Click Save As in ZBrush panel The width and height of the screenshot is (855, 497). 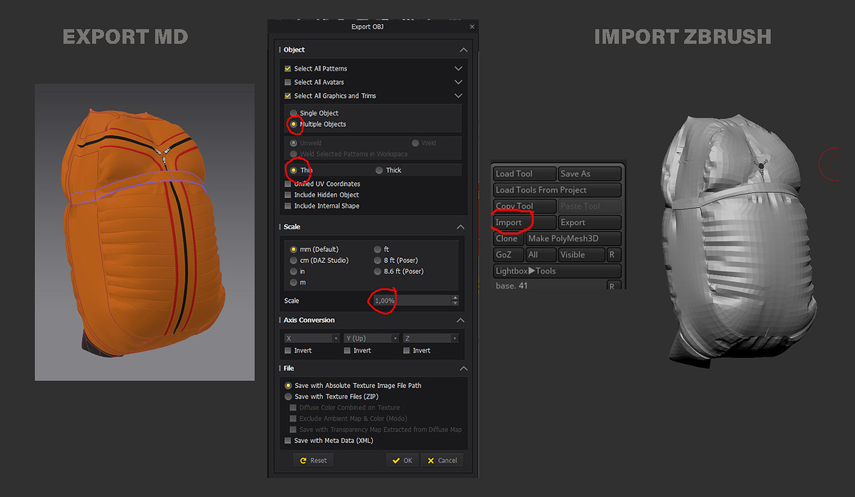point(590,174)
